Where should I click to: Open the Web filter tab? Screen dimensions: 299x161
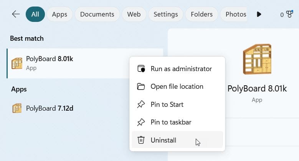coord(134,14)
